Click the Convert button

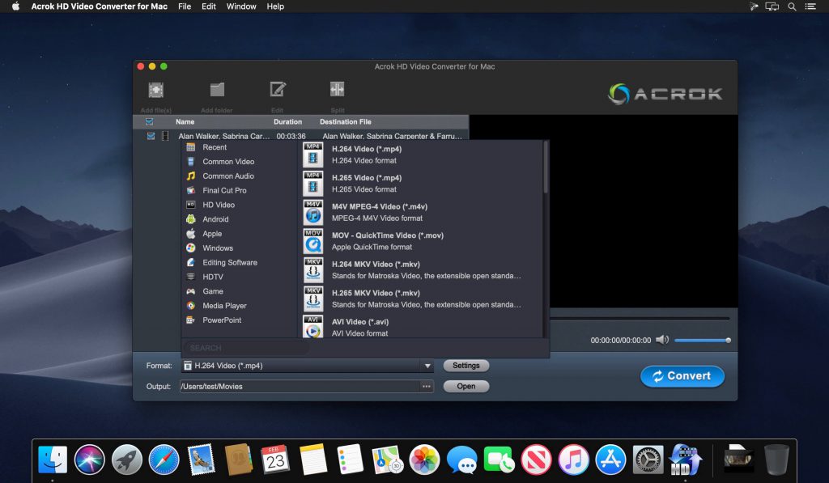click(682, 375)
